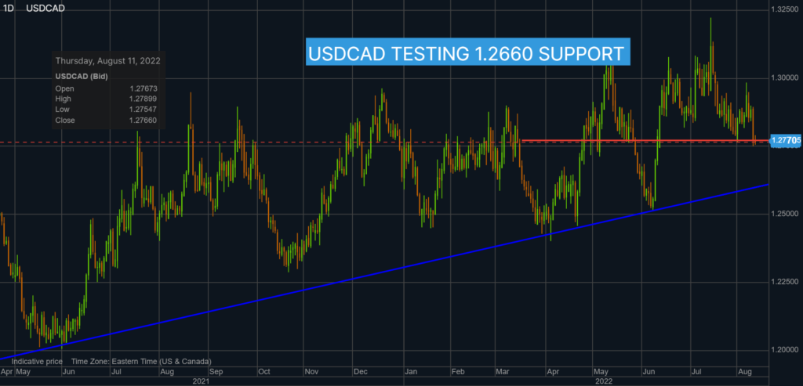Select the red horizontal support line

pyautogui.click(x=627, y=141)
